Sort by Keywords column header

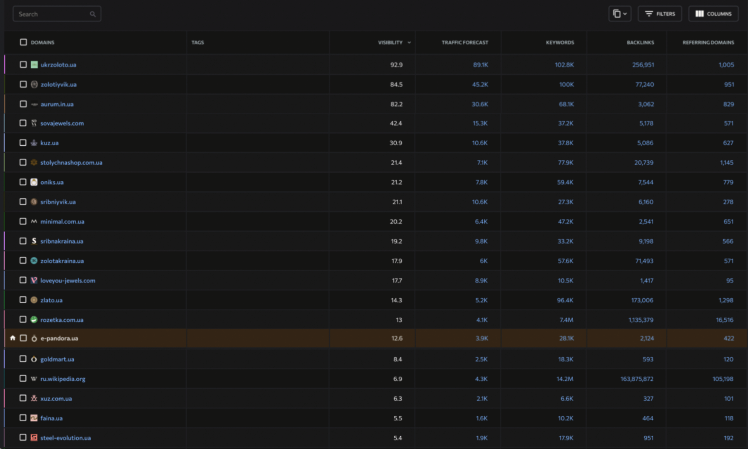coord(560,42)
